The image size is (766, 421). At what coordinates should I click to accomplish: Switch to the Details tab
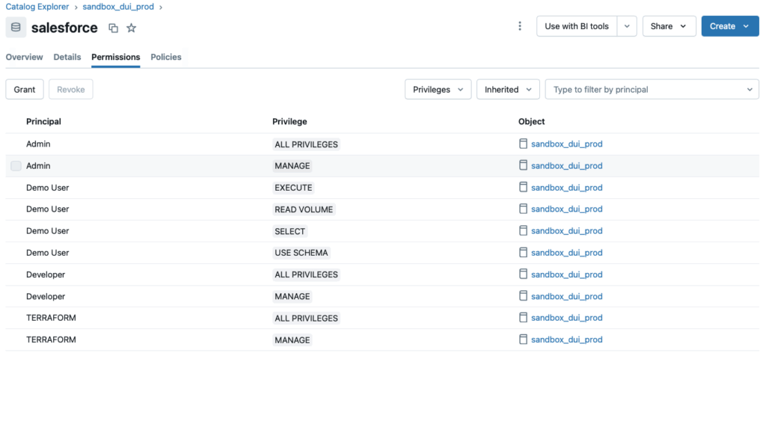coord(67,57)
